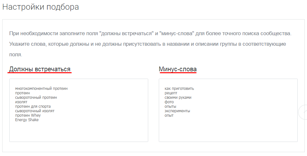Click inside the 'Минус-слова' text area
Screen dimensions: 307x156
tap(228, 131)
